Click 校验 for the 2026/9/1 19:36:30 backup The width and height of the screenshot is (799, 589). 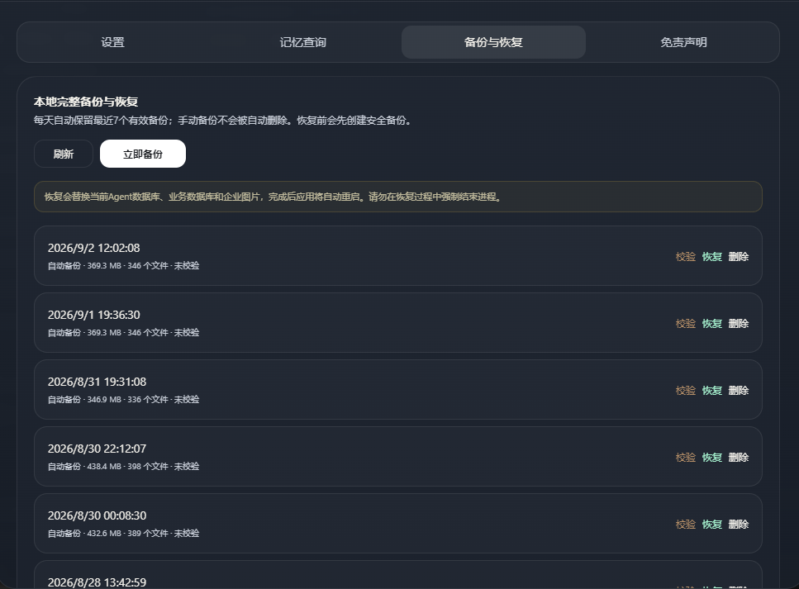pyautogui.click(x=685, y=324)
